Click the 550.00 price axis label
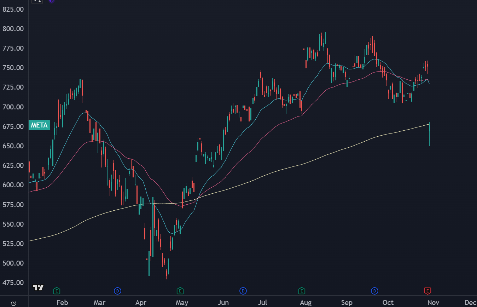The height and width of the screenshot is (307, 477). (x=13, y=224)
